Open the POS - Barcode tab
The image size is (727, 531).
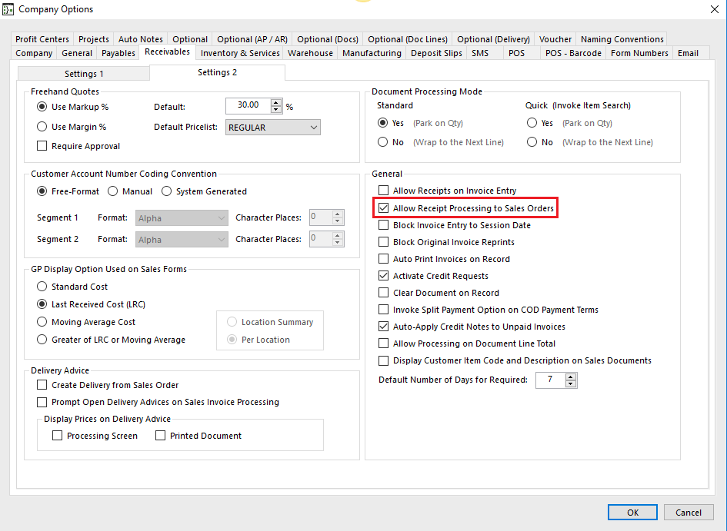coord(574,53)
